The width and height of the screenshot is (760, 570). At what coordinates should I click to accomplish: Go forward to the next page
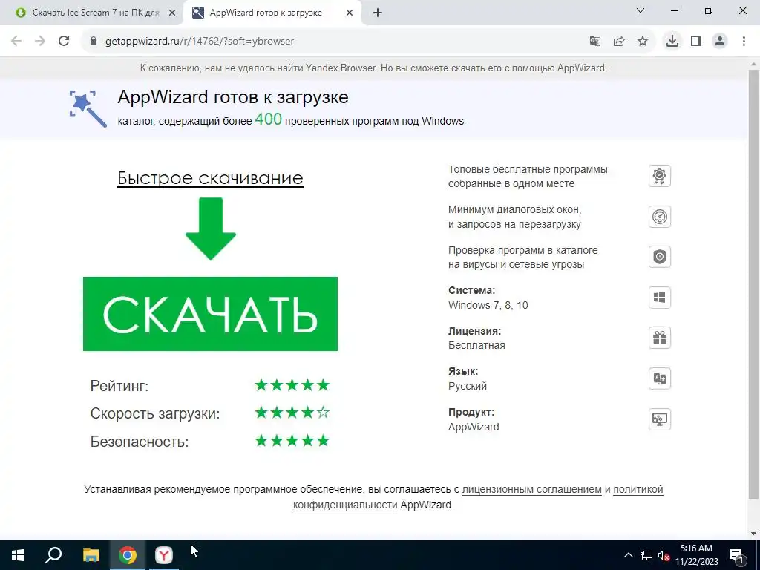click(40, 42)
